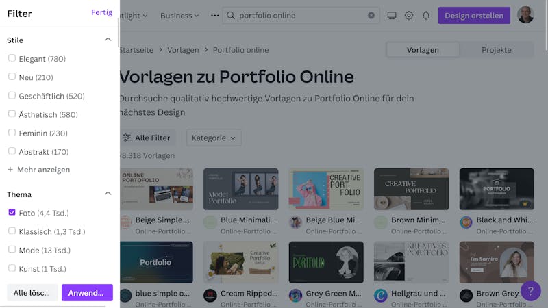Open the Kategorie dropdown
Image resolution: width=548 pixels, height=308 pixels.
coord(214,138)
